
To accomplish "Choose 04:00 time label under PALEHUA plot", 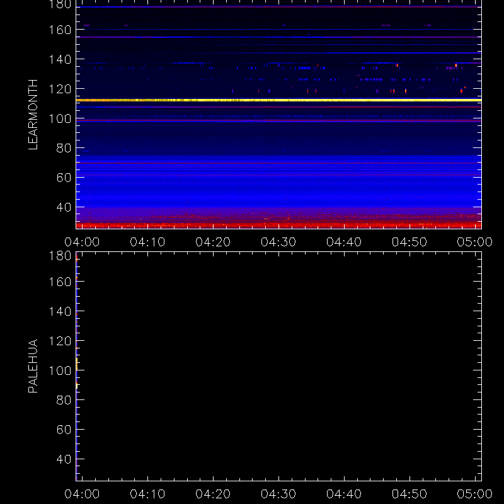I will [x=82, y=494].
